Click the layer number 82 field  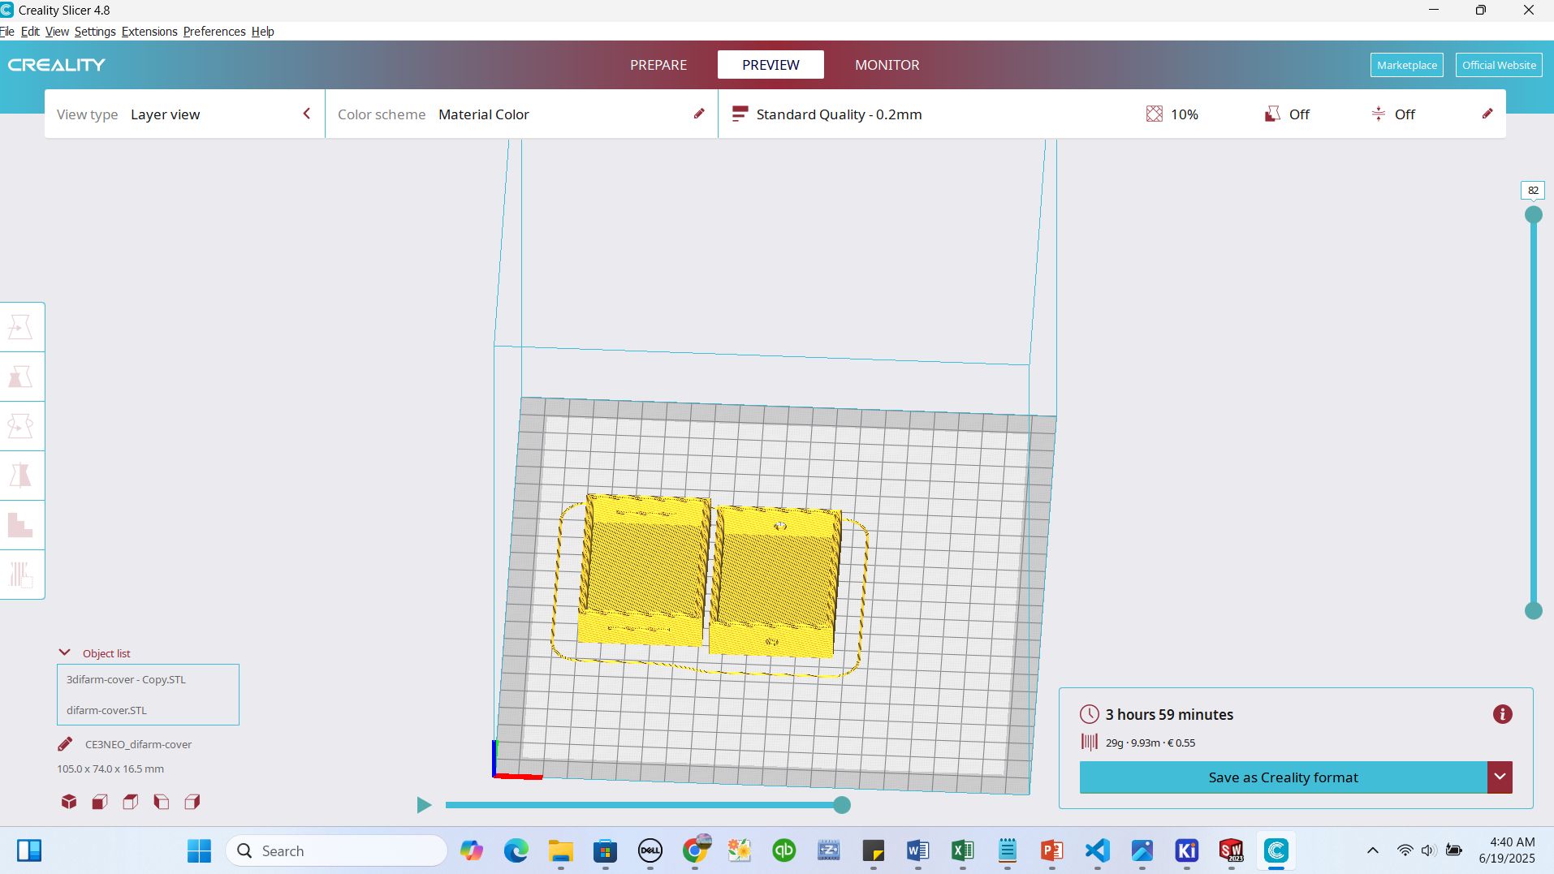1532,190
